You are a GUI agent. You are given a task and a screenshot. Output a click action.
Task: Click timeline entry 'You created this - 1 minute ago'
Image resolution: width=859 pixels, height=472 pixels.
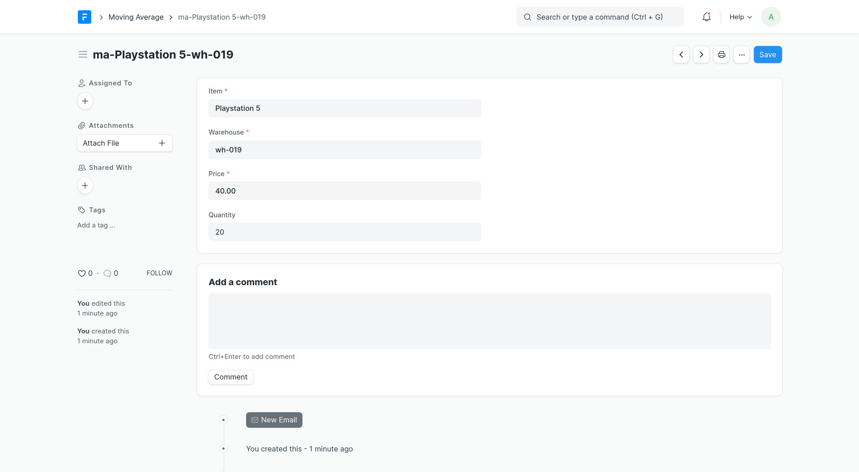click(x=299, y=449)
